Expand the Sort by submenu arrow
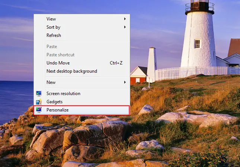 [125, 27]
